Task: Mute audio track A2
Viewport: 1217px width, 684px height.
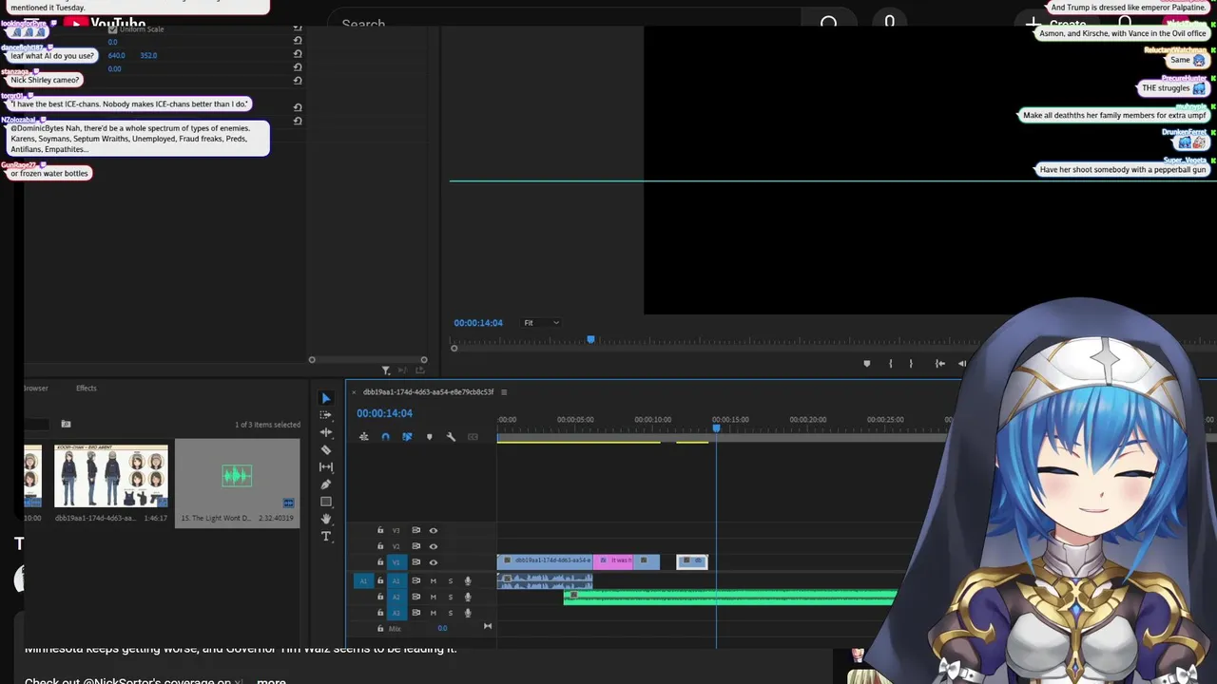Action: pos(434,597)
